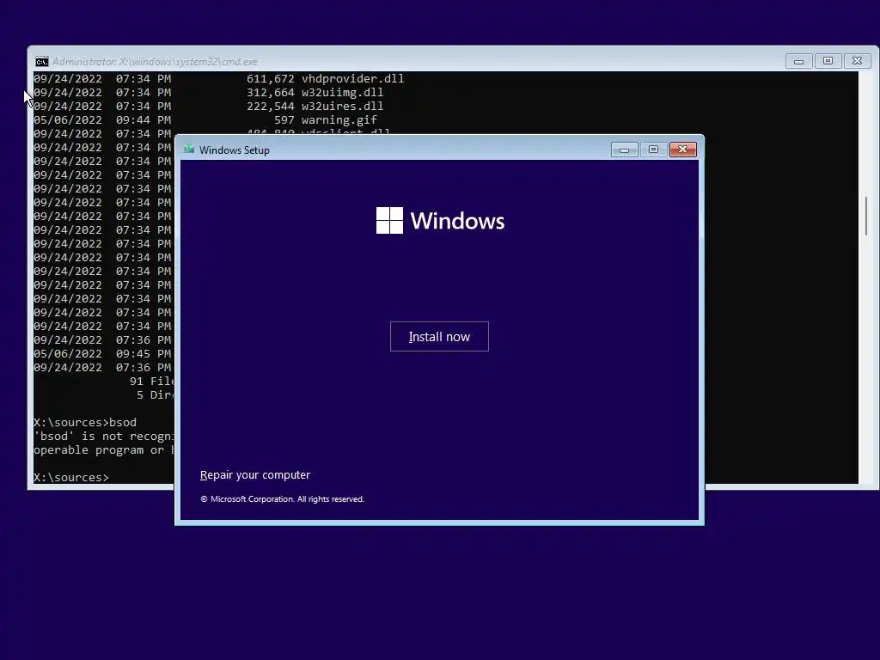Viewport: 880px width, 660px height.
Task: Click the 05/06/2022 09:45 PM entry
Action: 102,353
